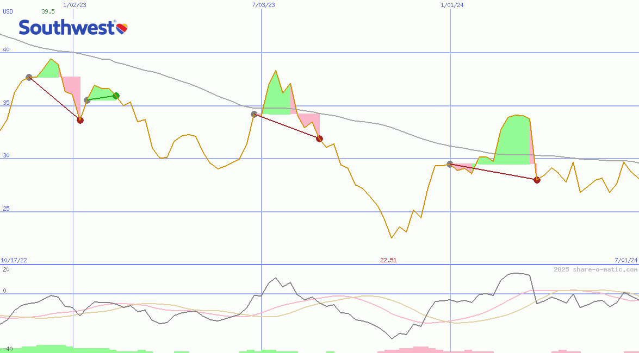This screenshot has width=639, height=353.
Task: Click the Southwest wordmark text
Action: [66, 28]
